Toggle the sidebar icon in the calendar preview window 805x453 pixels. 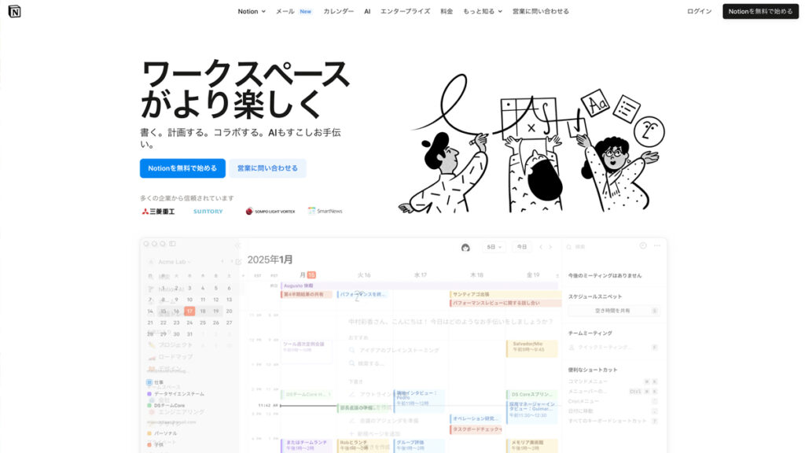tap(172, 244)
